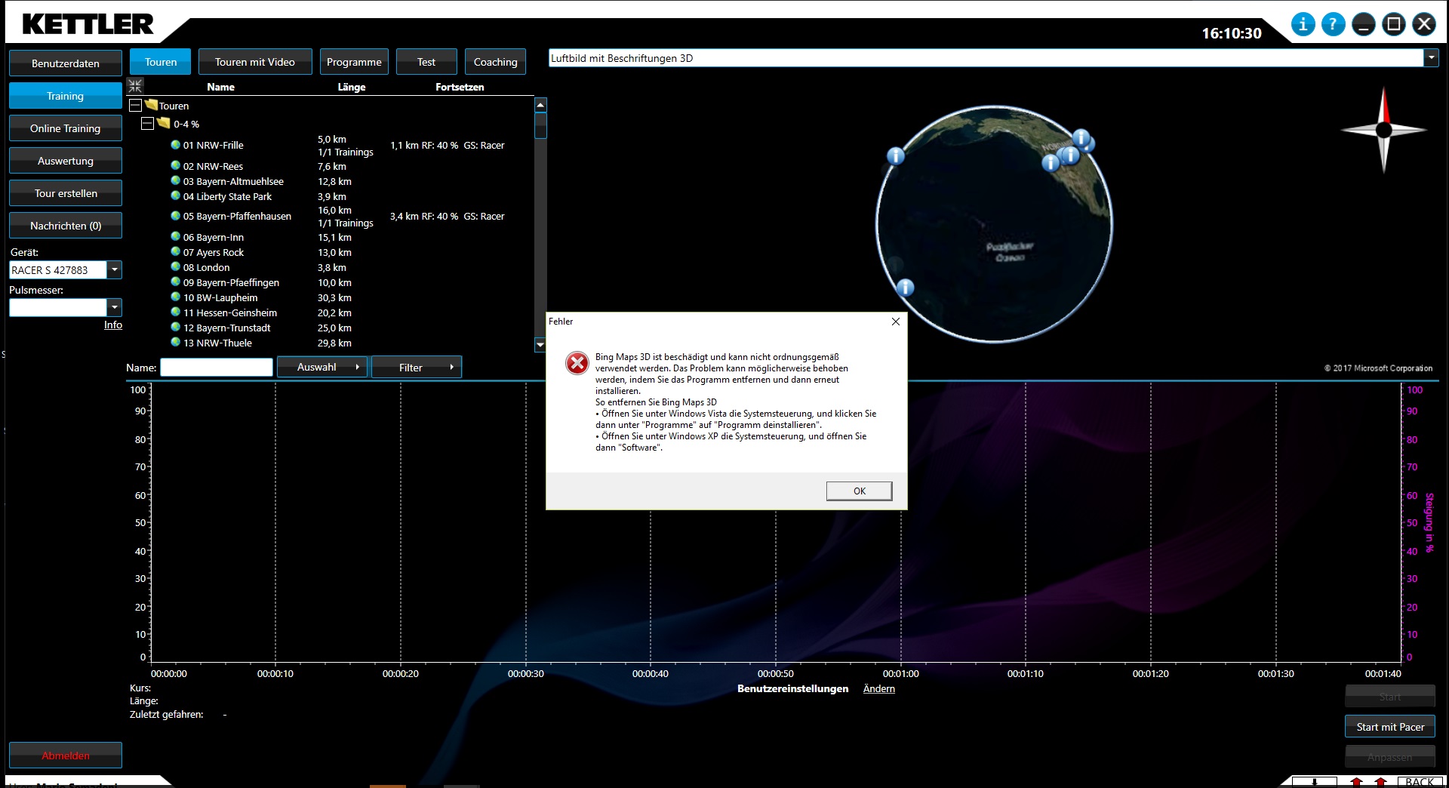Open Online Training in the sidebar
Screen dimensions: 1449x788
click(x=66, y=128)
